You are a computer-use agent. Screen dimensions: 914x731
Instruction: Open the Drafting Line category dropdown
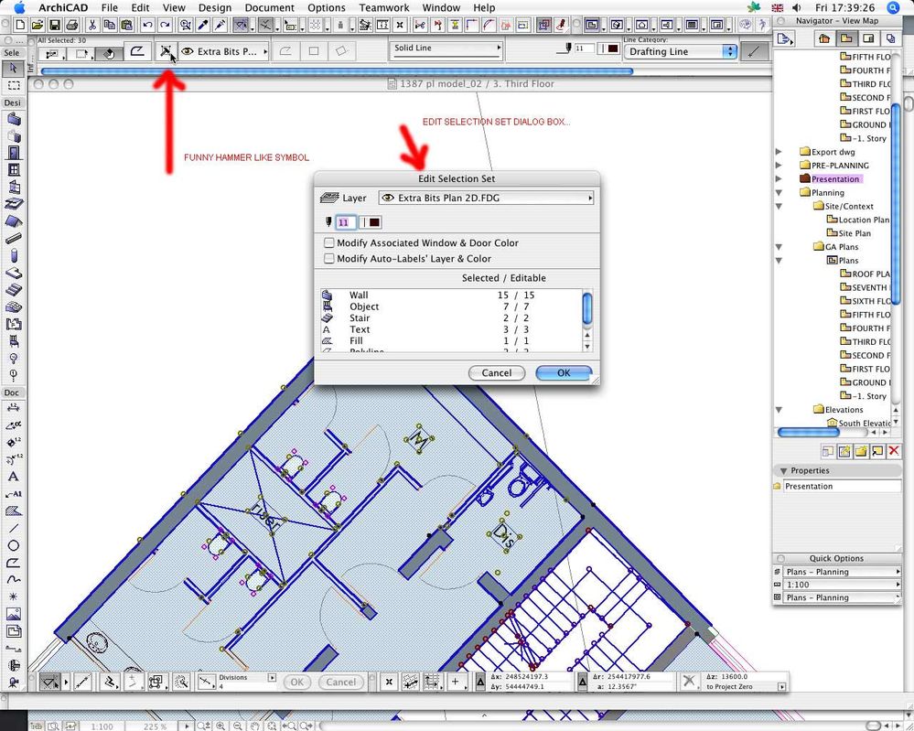tap(681, 51)
